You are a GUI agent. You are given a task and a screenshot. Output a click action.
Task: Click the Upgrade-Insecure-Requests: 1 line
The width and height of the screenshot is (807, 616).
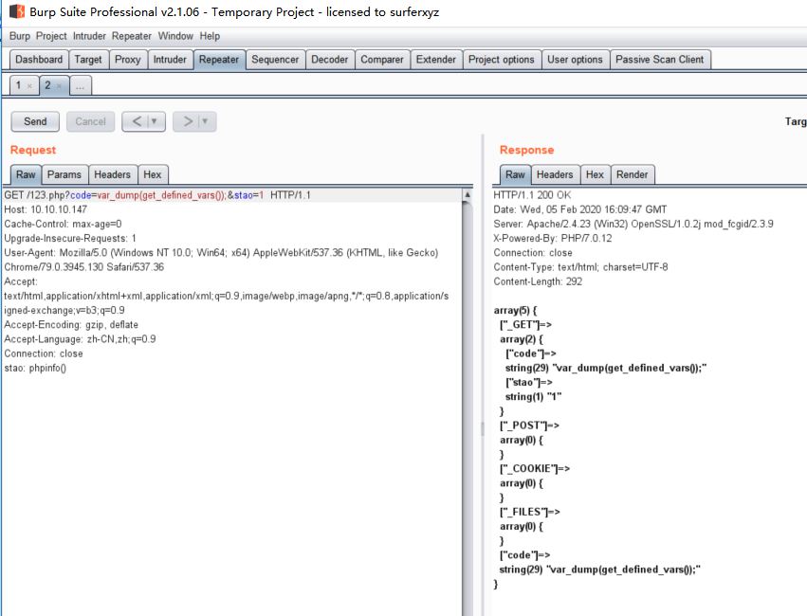coord(70,239)
